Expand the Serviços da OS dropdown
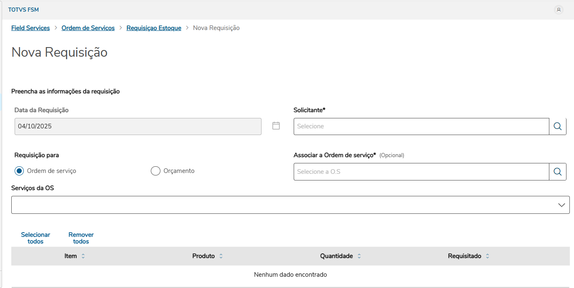574x288 pixels. coord(284,205)
